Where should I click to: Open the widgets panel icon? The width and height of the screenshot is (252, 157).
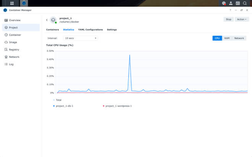(x=238, y=3)
